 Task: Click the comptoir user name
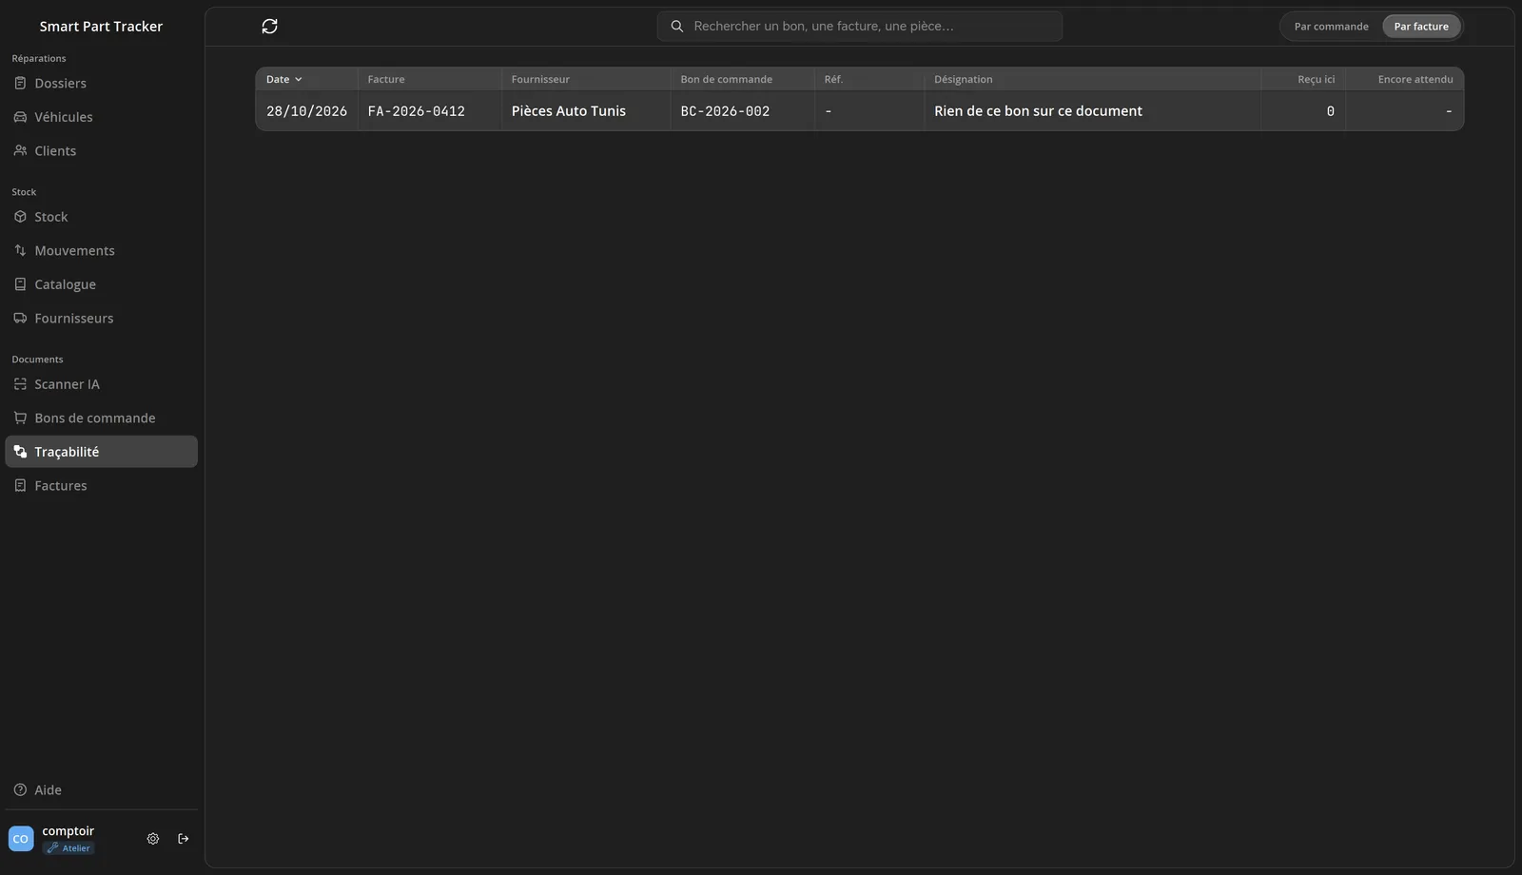pyautogui.click(x=68, y=831)
